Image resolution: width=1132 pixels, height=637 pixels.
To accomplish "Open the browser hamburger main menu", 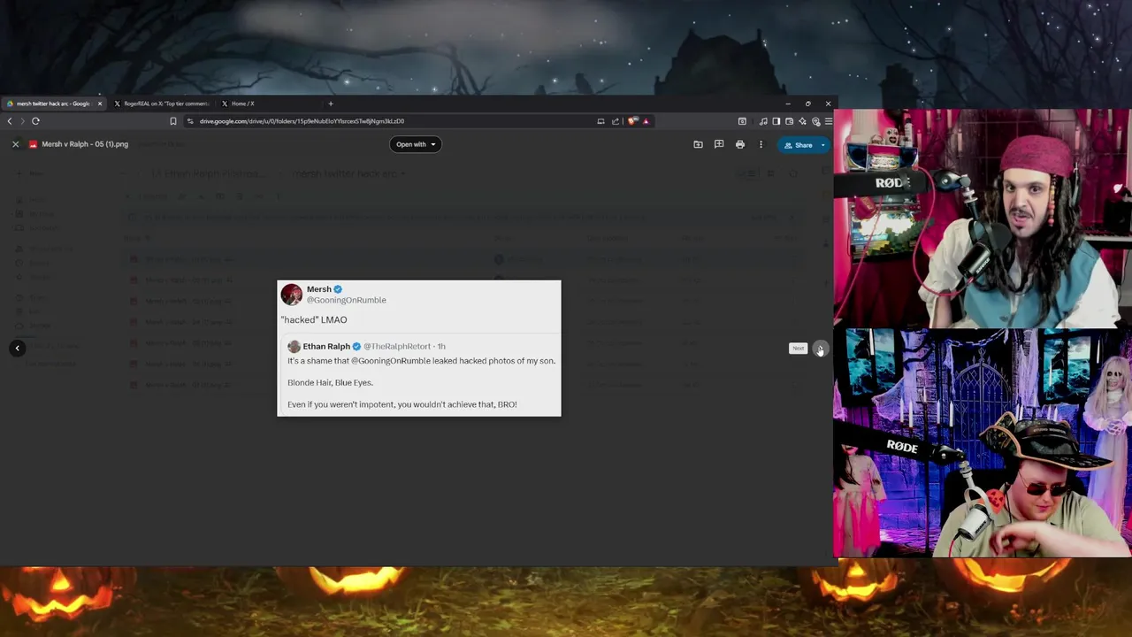I will [x=828, y=121].
